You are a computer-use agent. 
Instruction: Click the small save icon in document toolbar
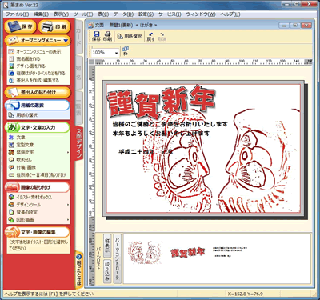tap(96, 36)
